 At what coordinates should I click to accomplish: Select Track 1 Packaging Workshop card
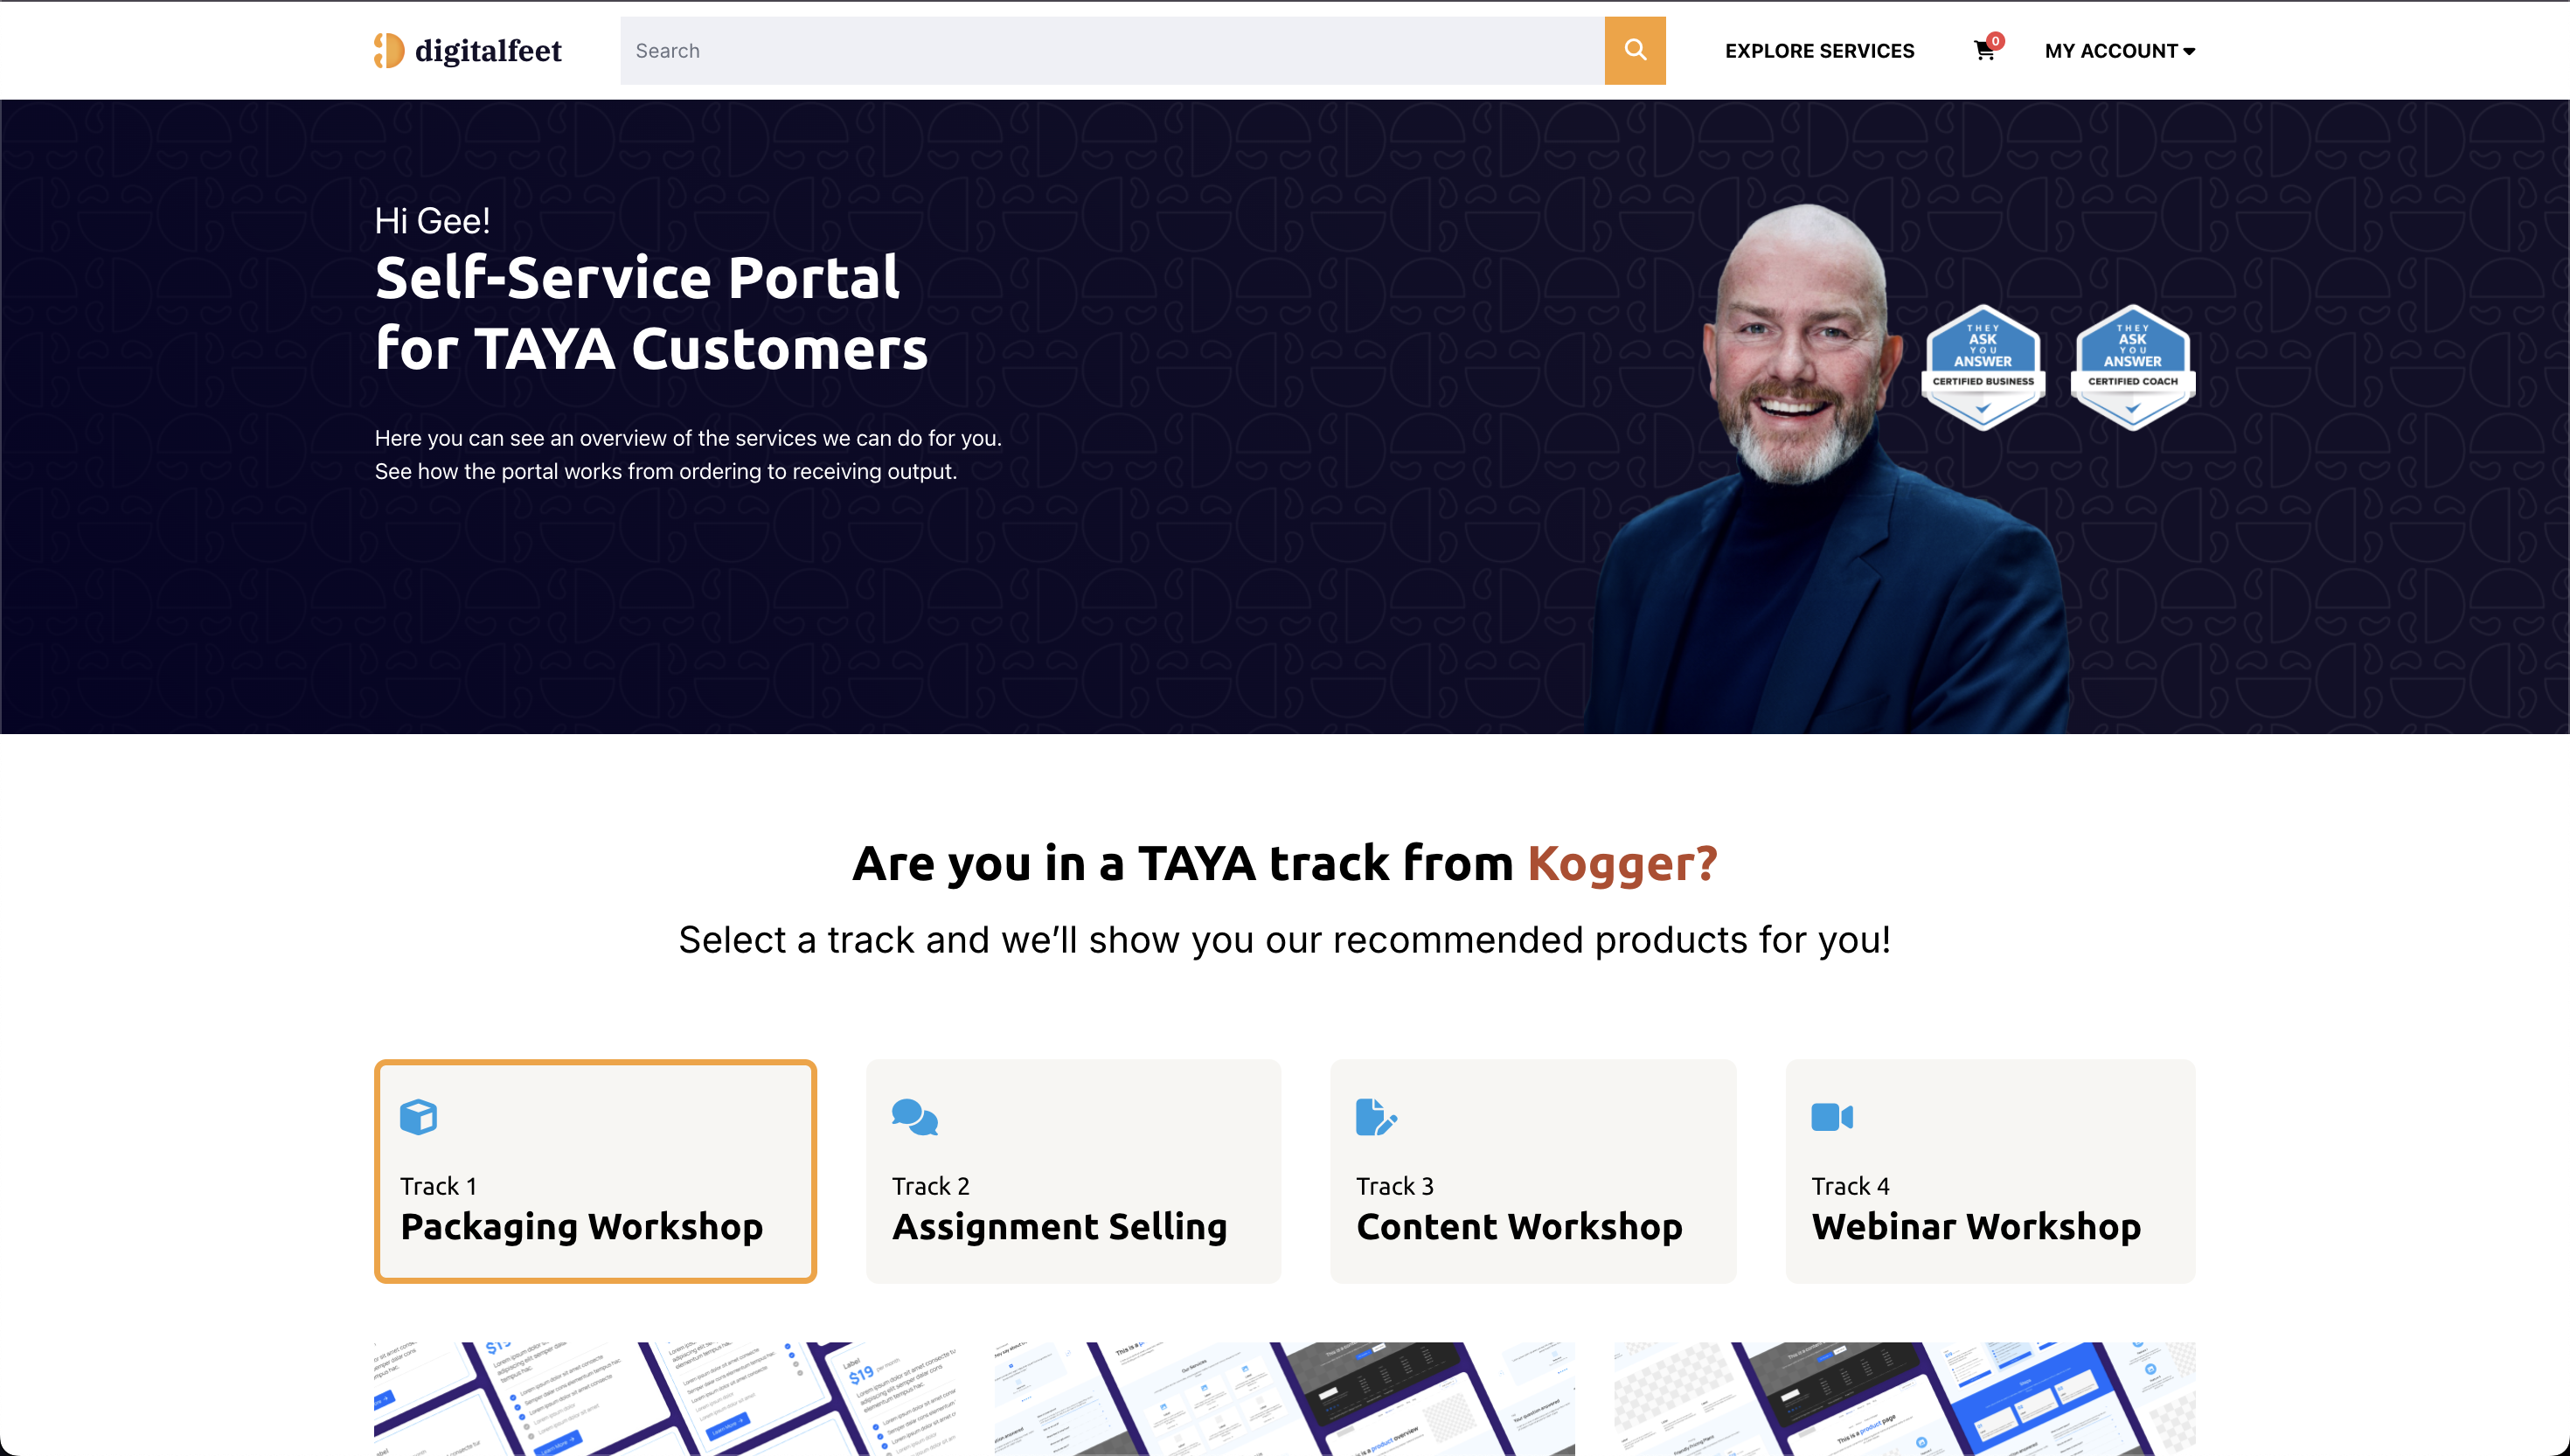coord(595,1171)
